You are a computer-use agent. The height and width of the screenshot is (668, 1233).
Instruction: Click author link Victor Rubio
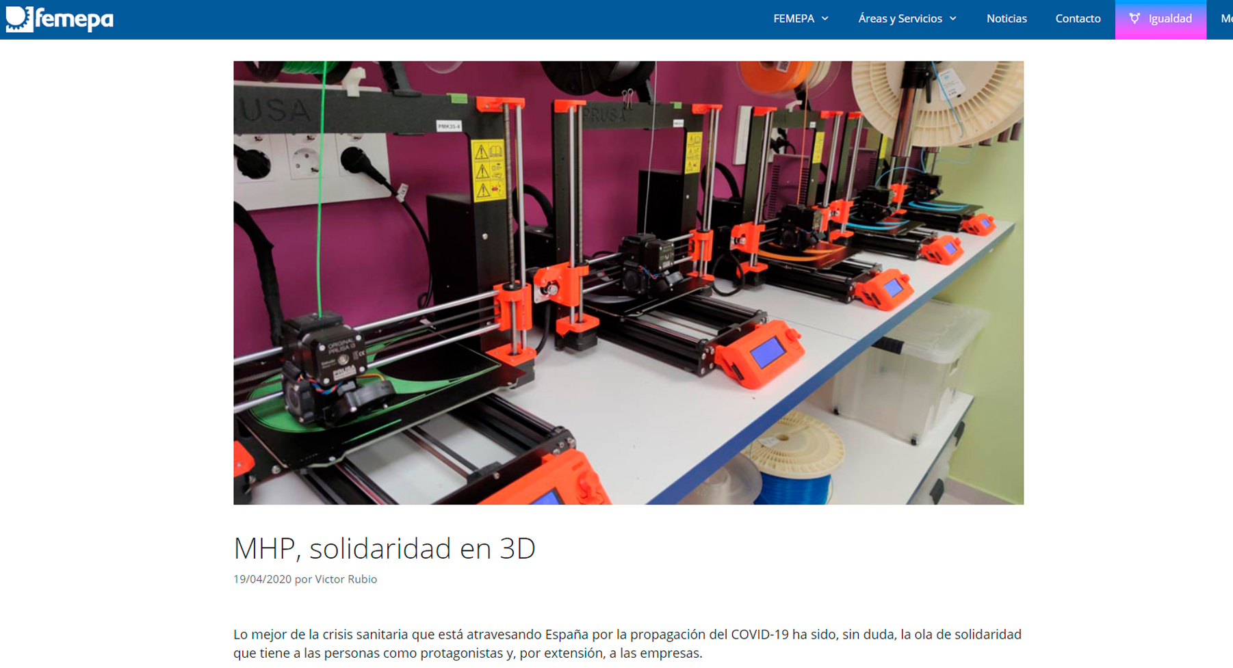click(346, 579)
